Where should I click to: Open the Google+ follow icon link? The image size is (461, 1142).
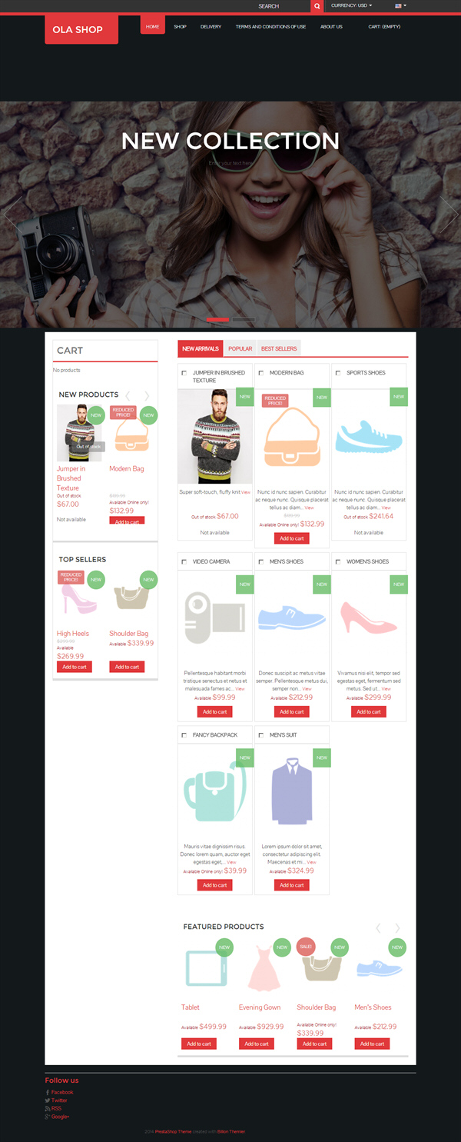click(x=48, y=1117)
